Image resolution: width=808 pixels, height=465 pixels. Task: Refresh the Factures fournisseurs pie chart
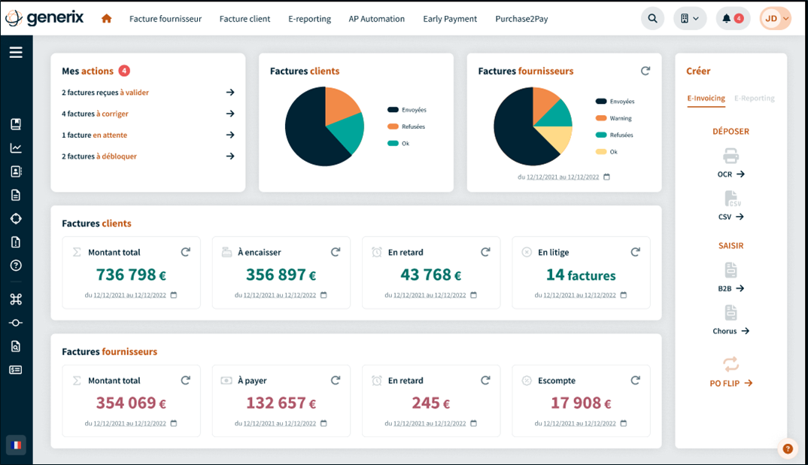click(x=645, y=71)
